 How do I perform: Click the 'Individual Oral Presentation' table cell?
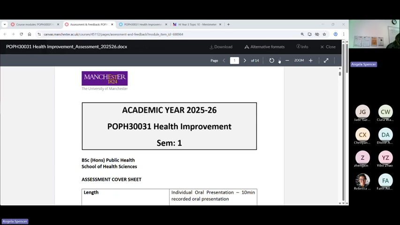coord(213,197)
